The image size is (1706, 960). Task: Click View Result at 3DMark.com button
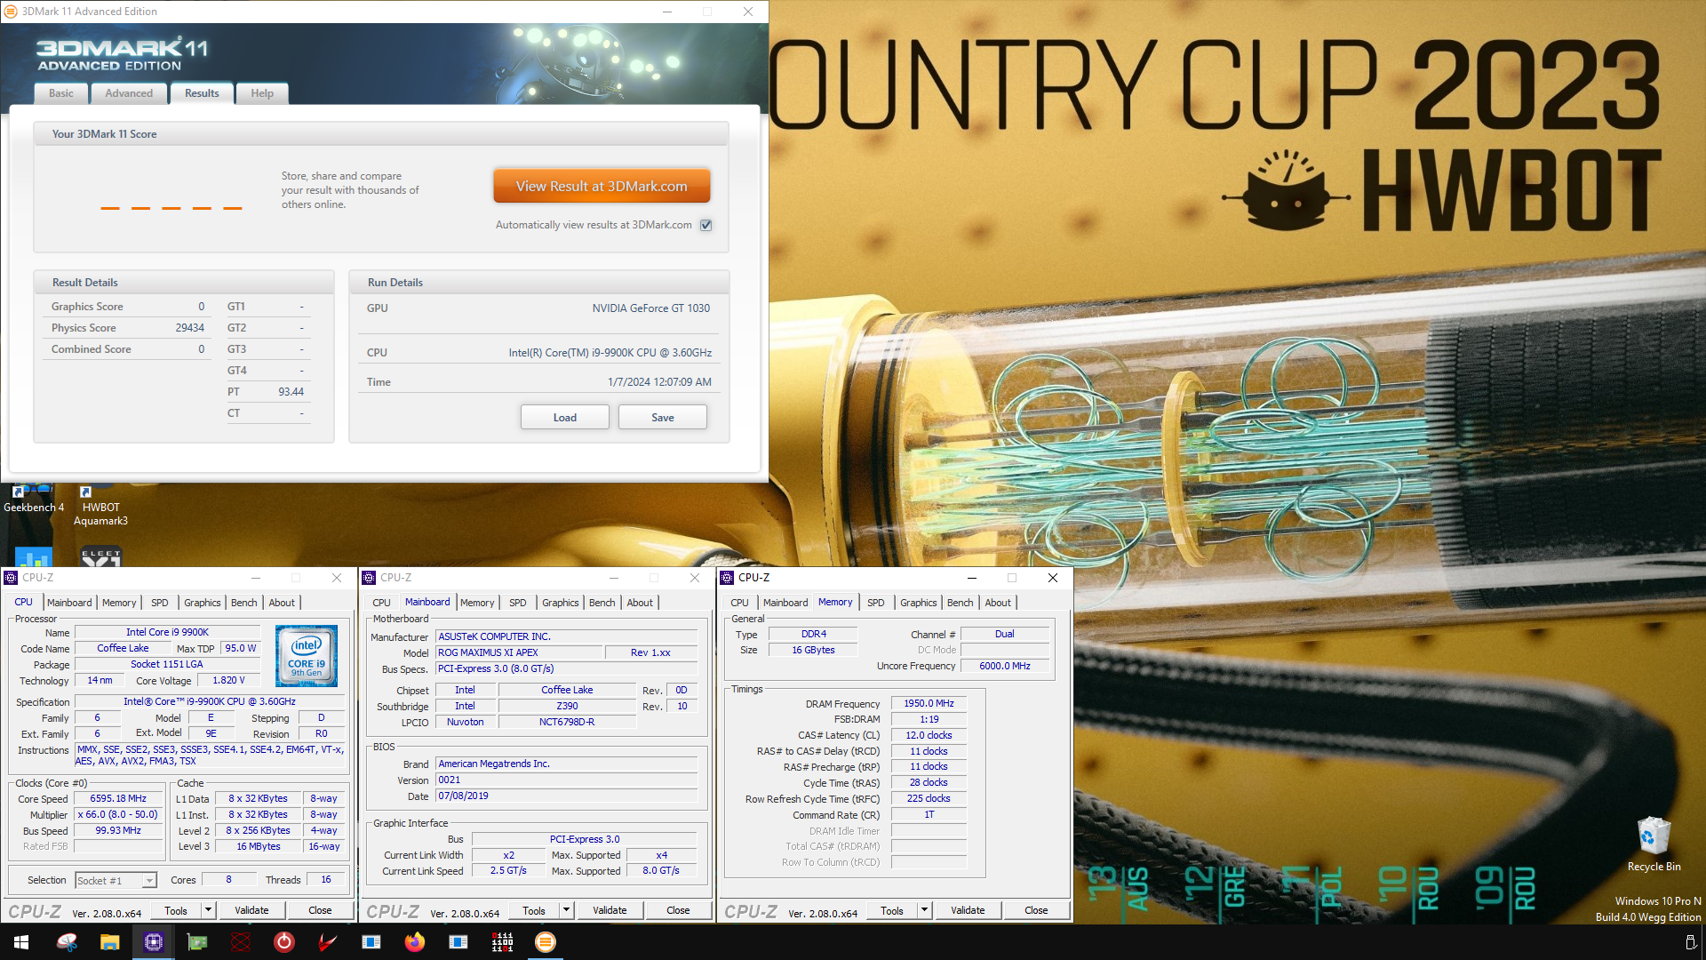coord(602,187)
